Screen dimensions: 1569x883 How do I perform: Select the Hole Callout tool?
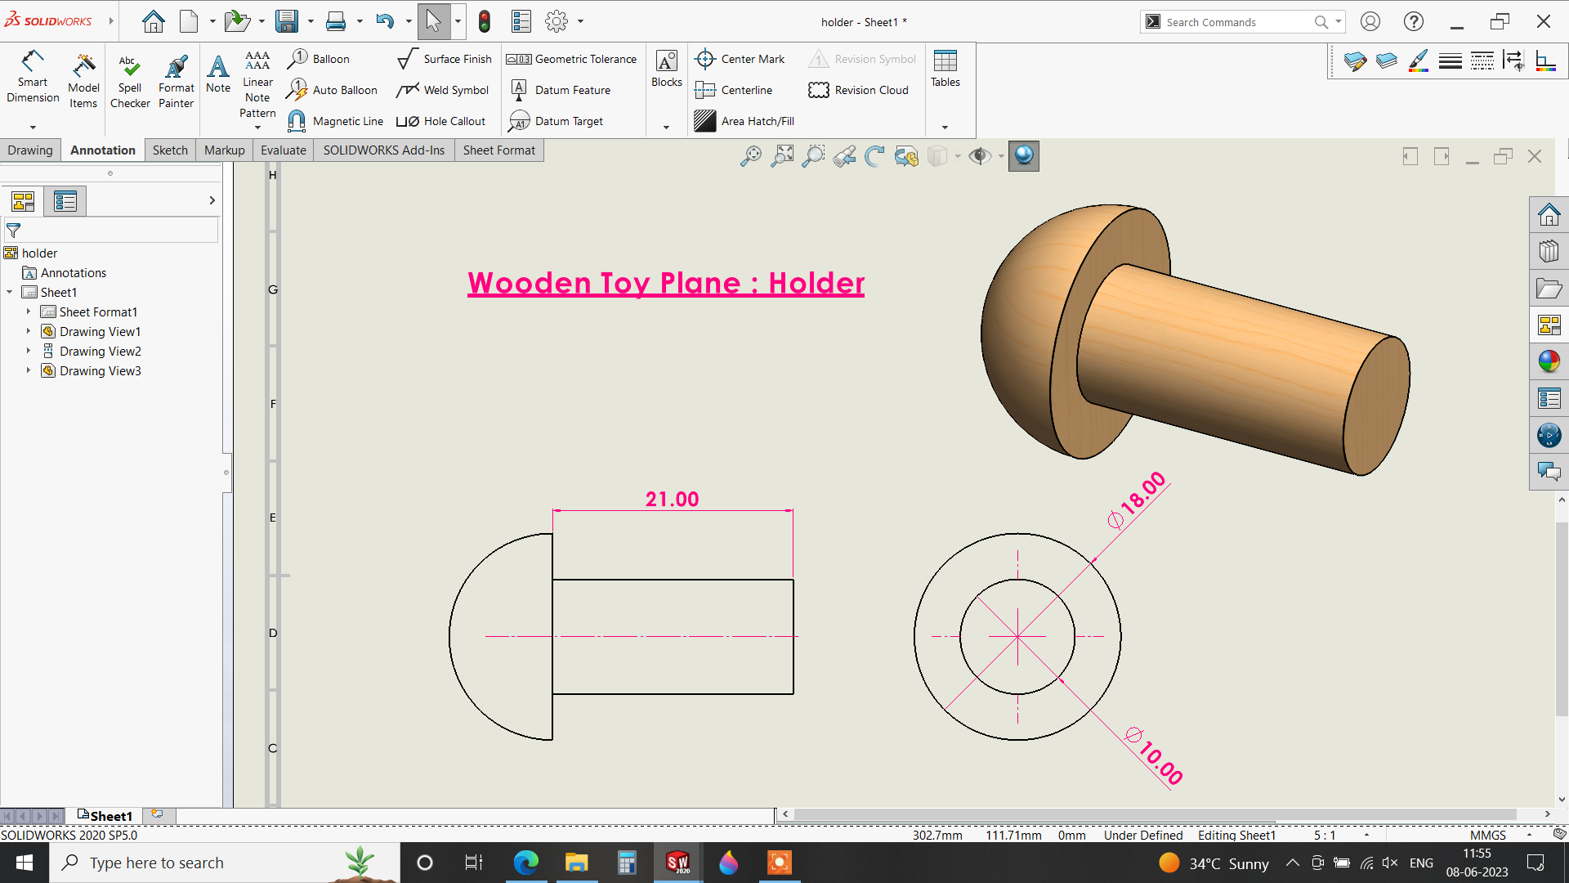click(x=441, y=121)
